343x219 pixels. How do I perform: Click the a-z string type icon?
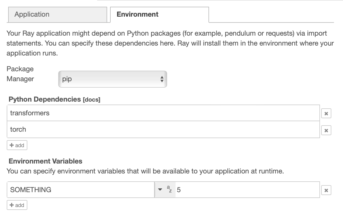tap(169, 190)
